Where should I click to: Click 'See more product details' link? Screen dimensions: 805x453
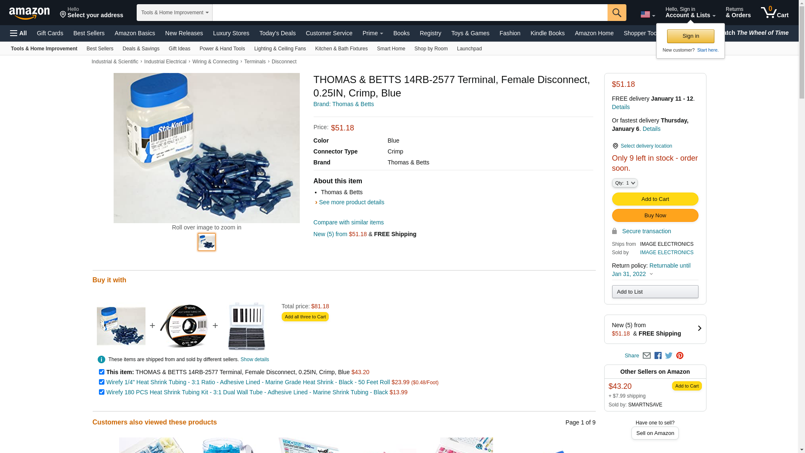tap(351, 202)
